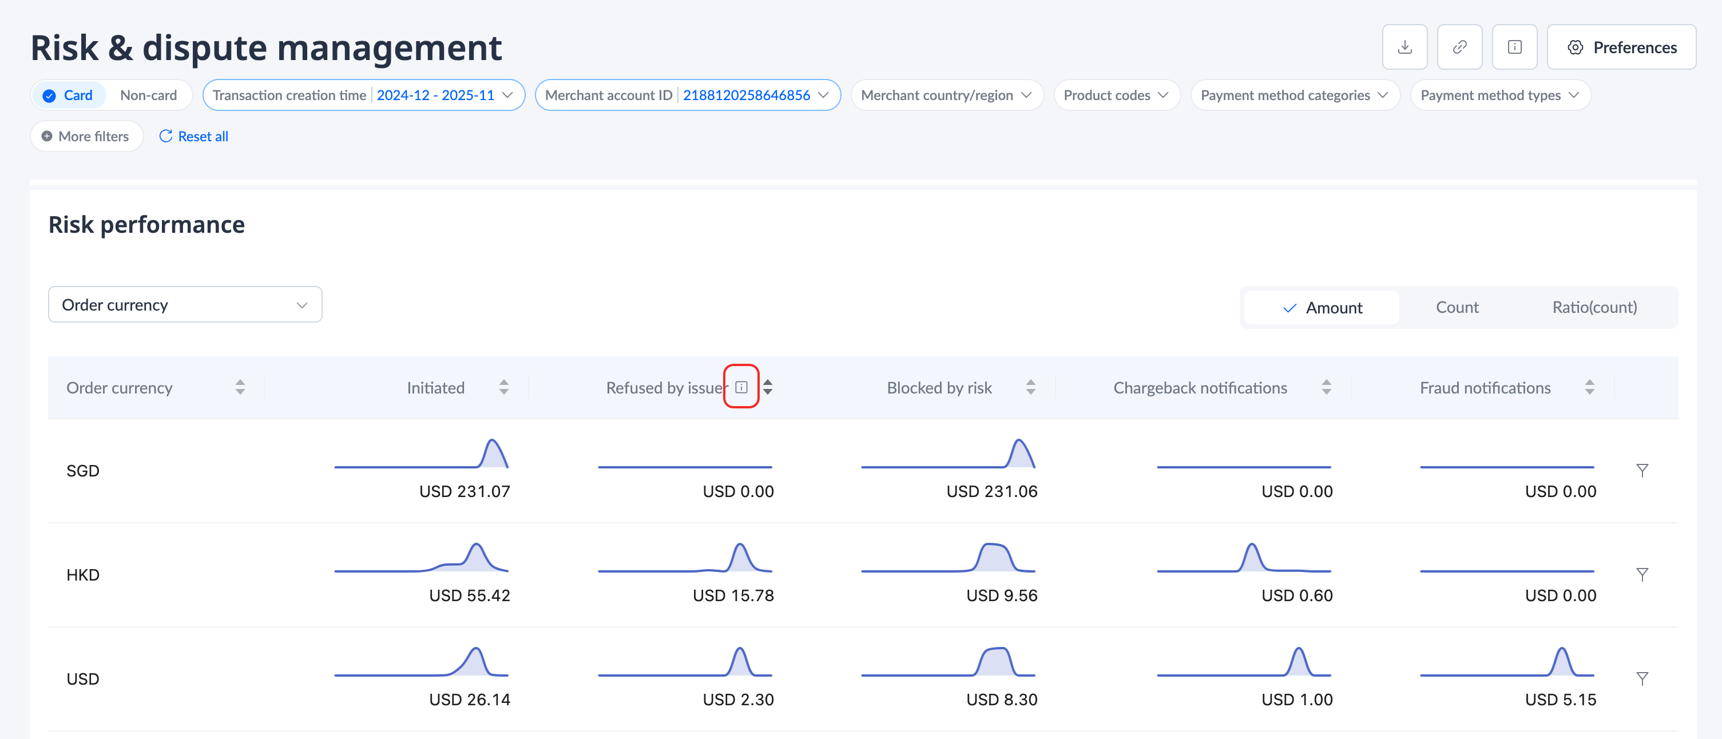The height and width of the screenshot is (739, 1722).
Task: Open the Order currency dropdown
Action: [x=185, y=305]
